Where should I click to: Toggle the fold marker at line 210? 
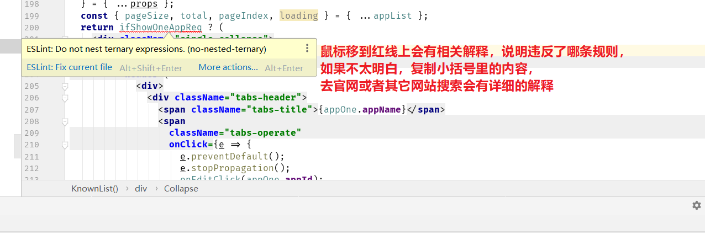[65, 145]
